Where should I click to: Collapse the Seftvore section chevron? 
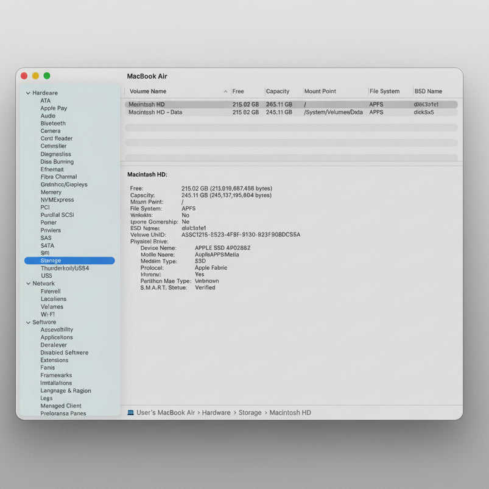click(x=28, y=323)
